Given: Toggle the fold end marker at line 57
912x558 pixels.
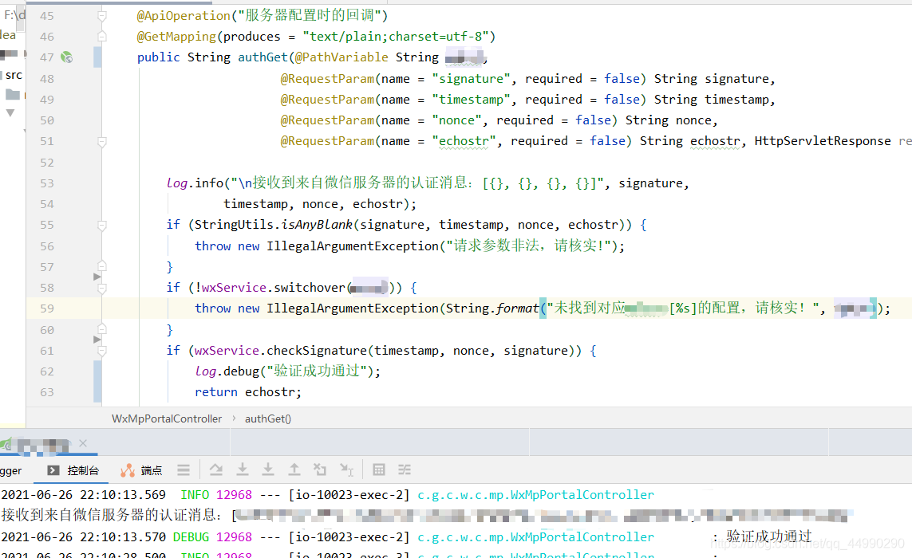Looking at the screenshot, I should click(x=102, y=266).
